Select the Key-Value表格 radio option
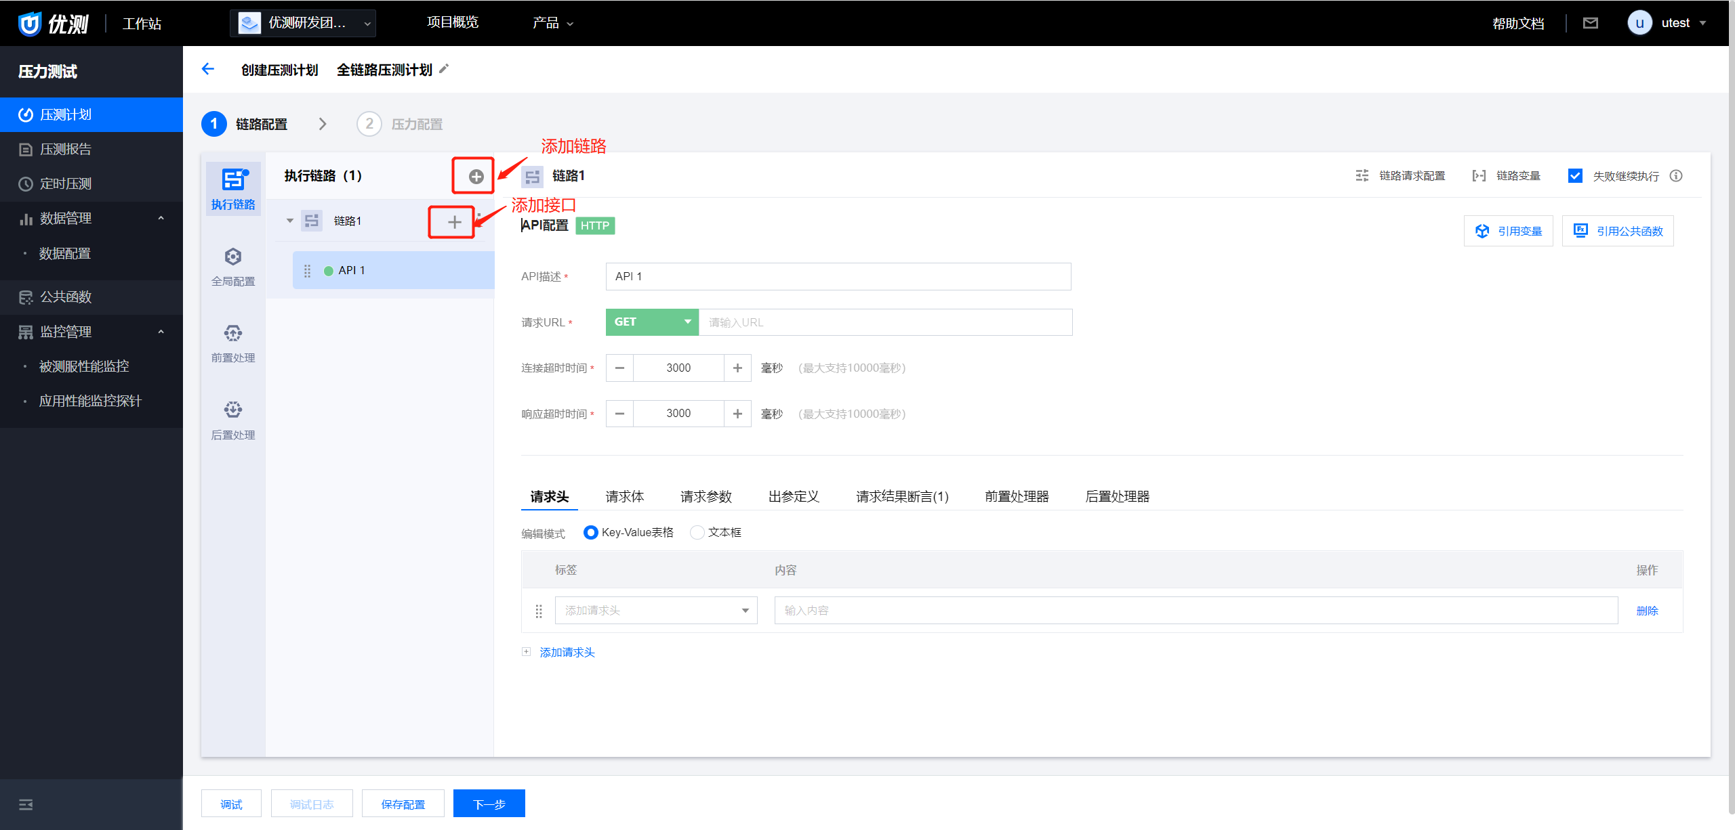The image size is (1735, 830). 590,533
